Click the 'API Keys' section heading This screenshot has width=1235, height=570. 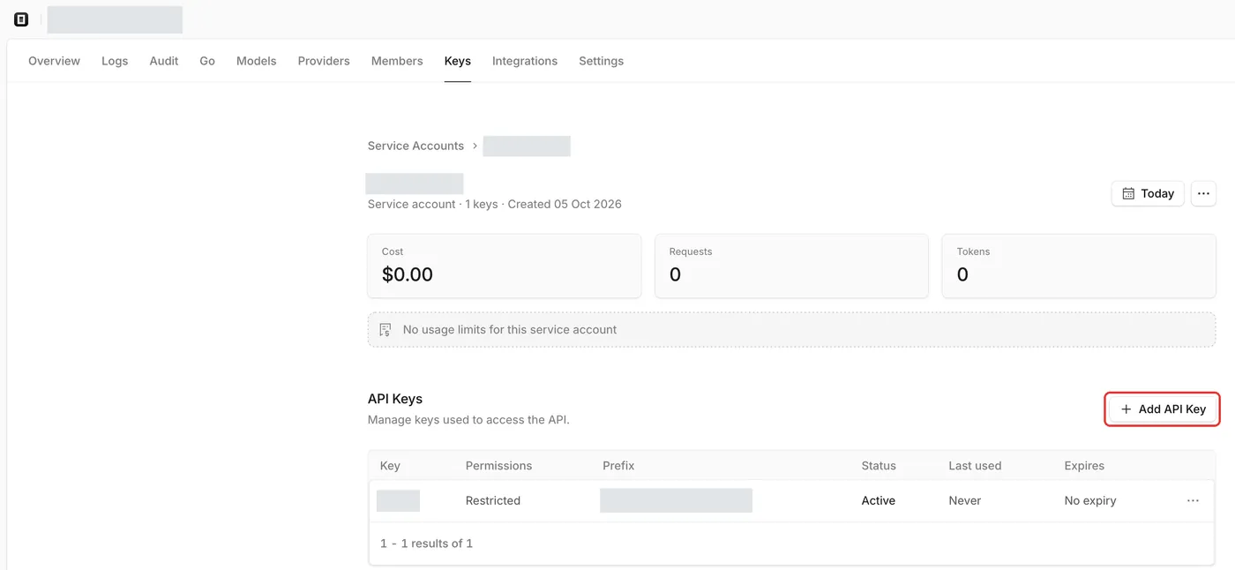tap(395, 399)
